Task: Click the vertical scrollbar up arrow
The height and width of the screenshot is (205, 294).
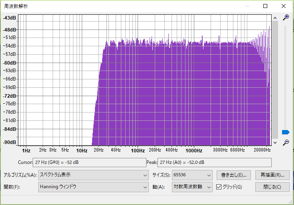Action: (x=275, y=18)
